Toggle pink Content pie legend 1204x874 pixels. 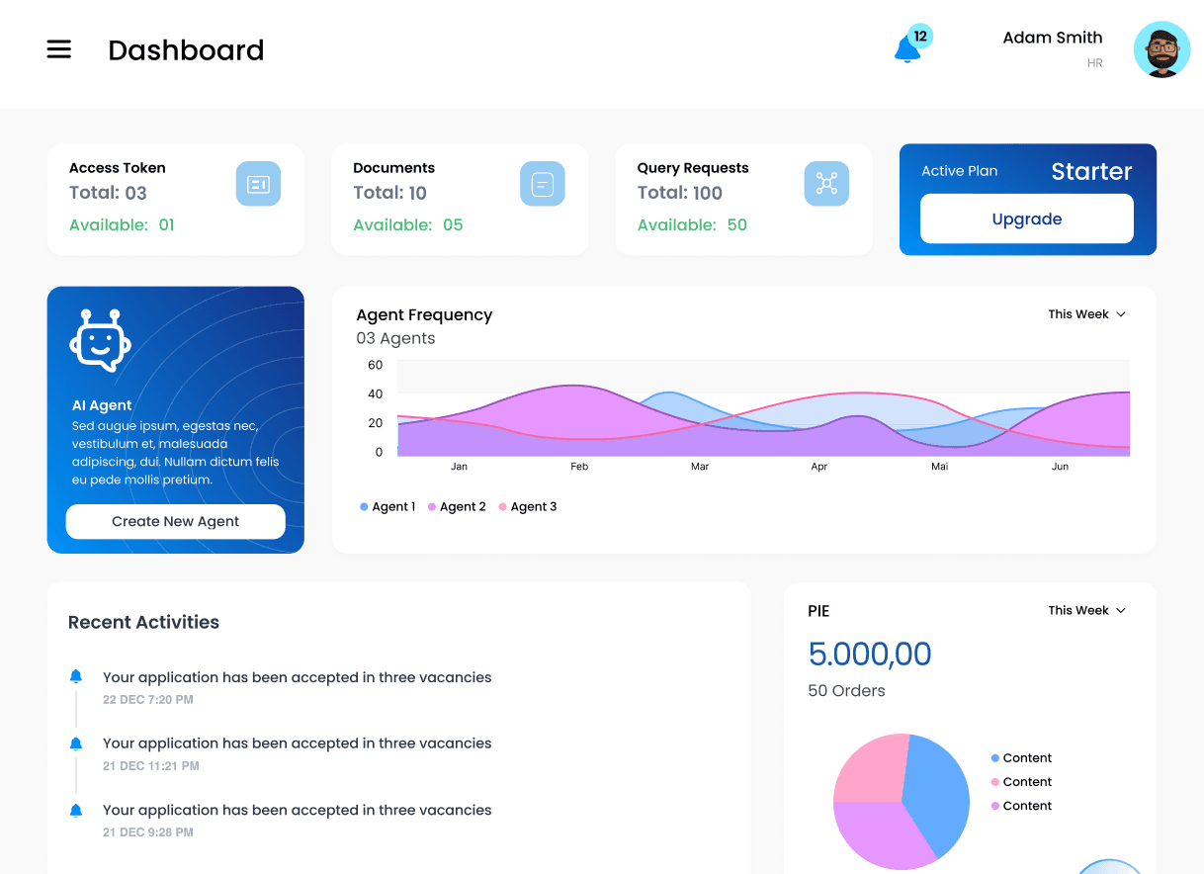click(1021, 782)
